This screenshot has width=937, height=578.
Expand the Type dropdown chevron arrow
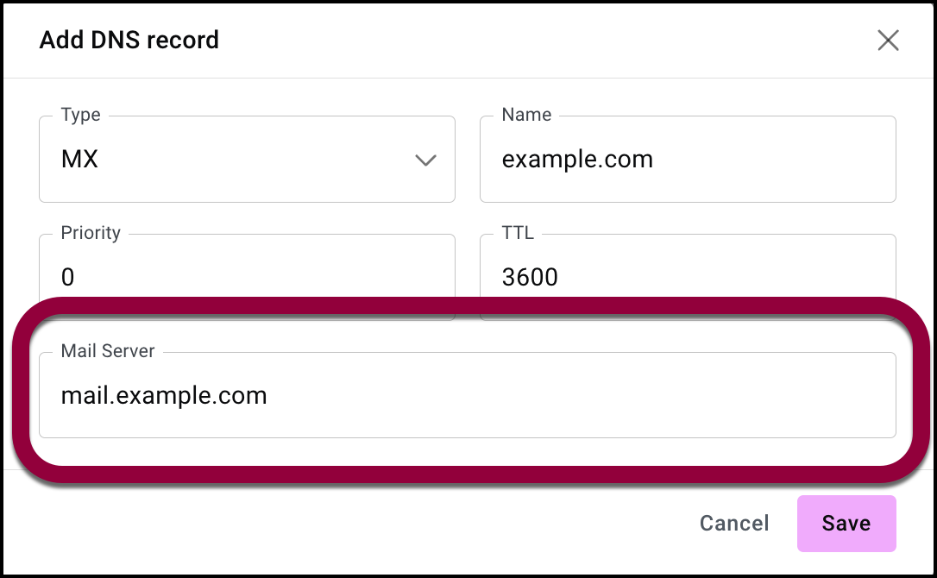[x=425, y=160]
